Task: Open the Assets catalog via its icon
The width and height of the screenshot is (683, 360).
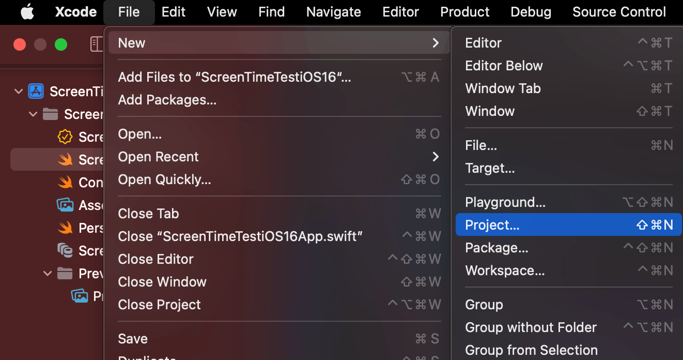Action: (65, 205)
